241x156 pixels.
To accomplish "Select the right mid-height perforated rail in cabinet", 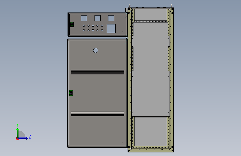I will point(169,59).
